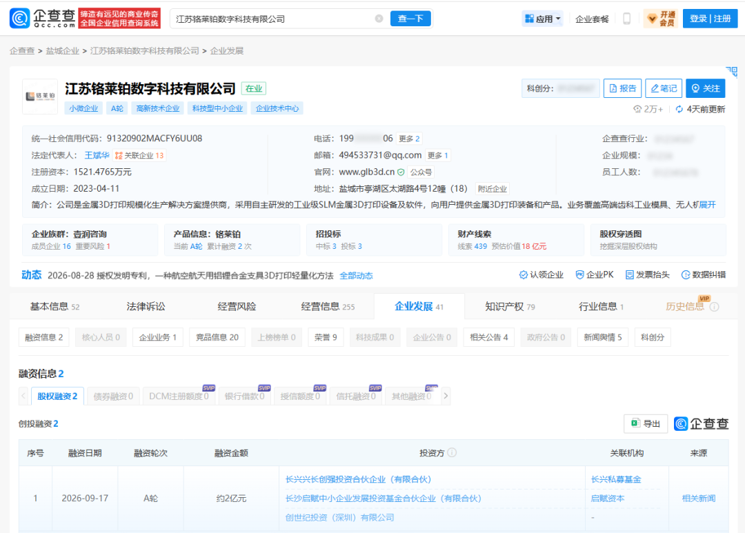Click the 附近企业 button

coord(493,189)
